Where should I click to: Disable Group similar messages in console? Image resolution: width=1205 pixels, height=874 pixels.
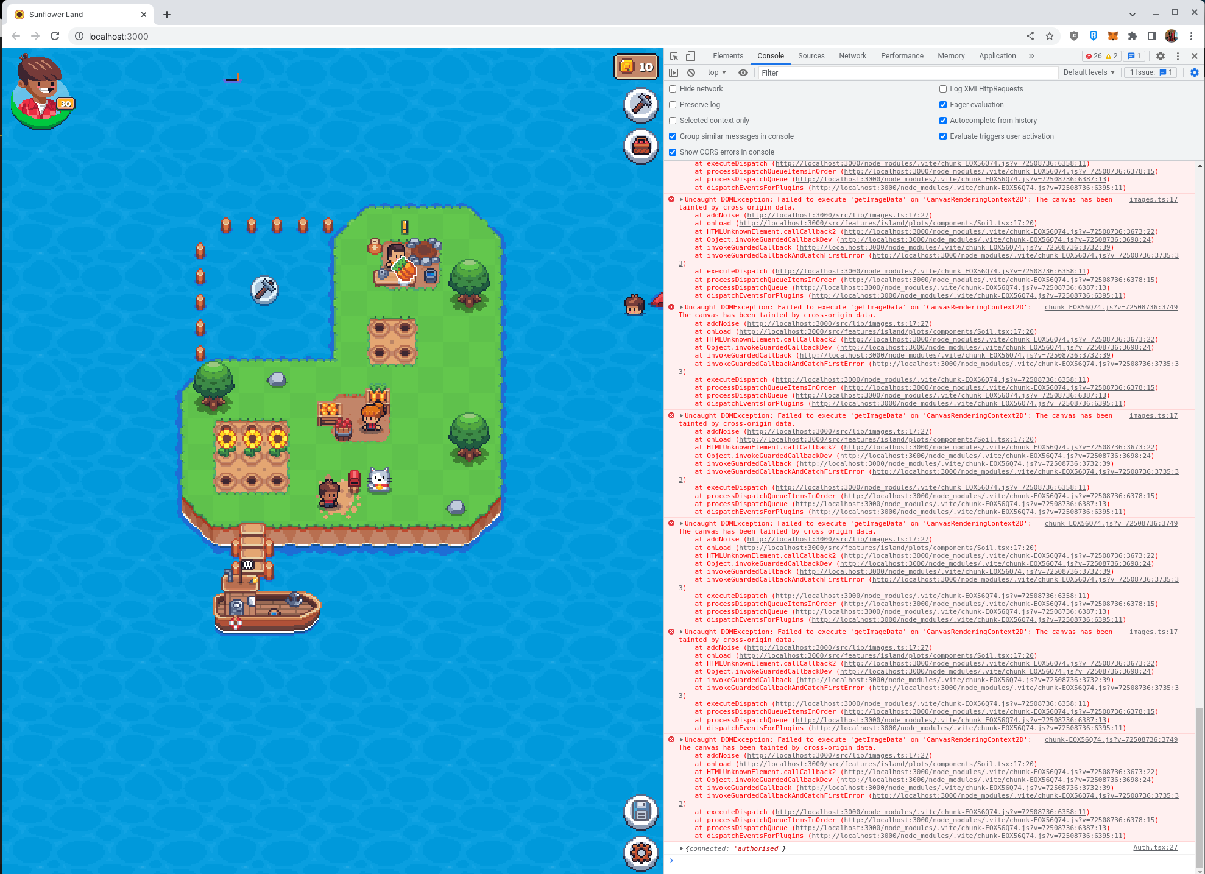coord(673,136)
